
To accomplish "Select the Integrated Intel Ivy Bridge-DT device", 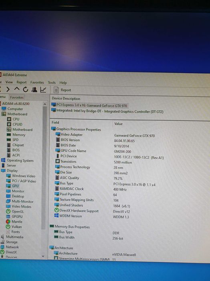I will point(107,111).
